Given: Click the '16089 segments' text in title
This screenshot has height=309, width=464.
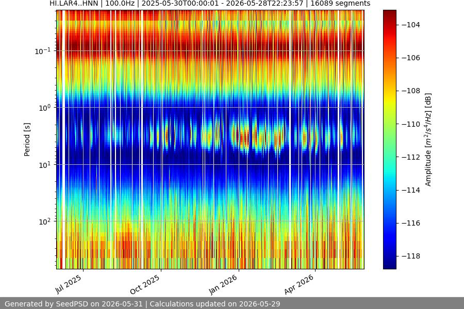Looking at the screenshot, I should tap(340, 3).
